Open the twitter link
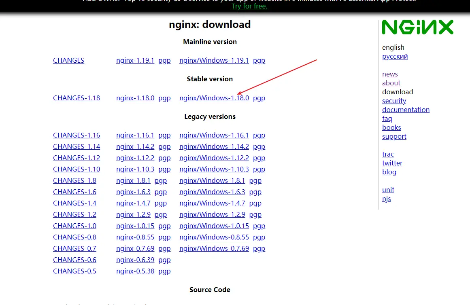Screen dimensions: 470x305 pos(392,163)
